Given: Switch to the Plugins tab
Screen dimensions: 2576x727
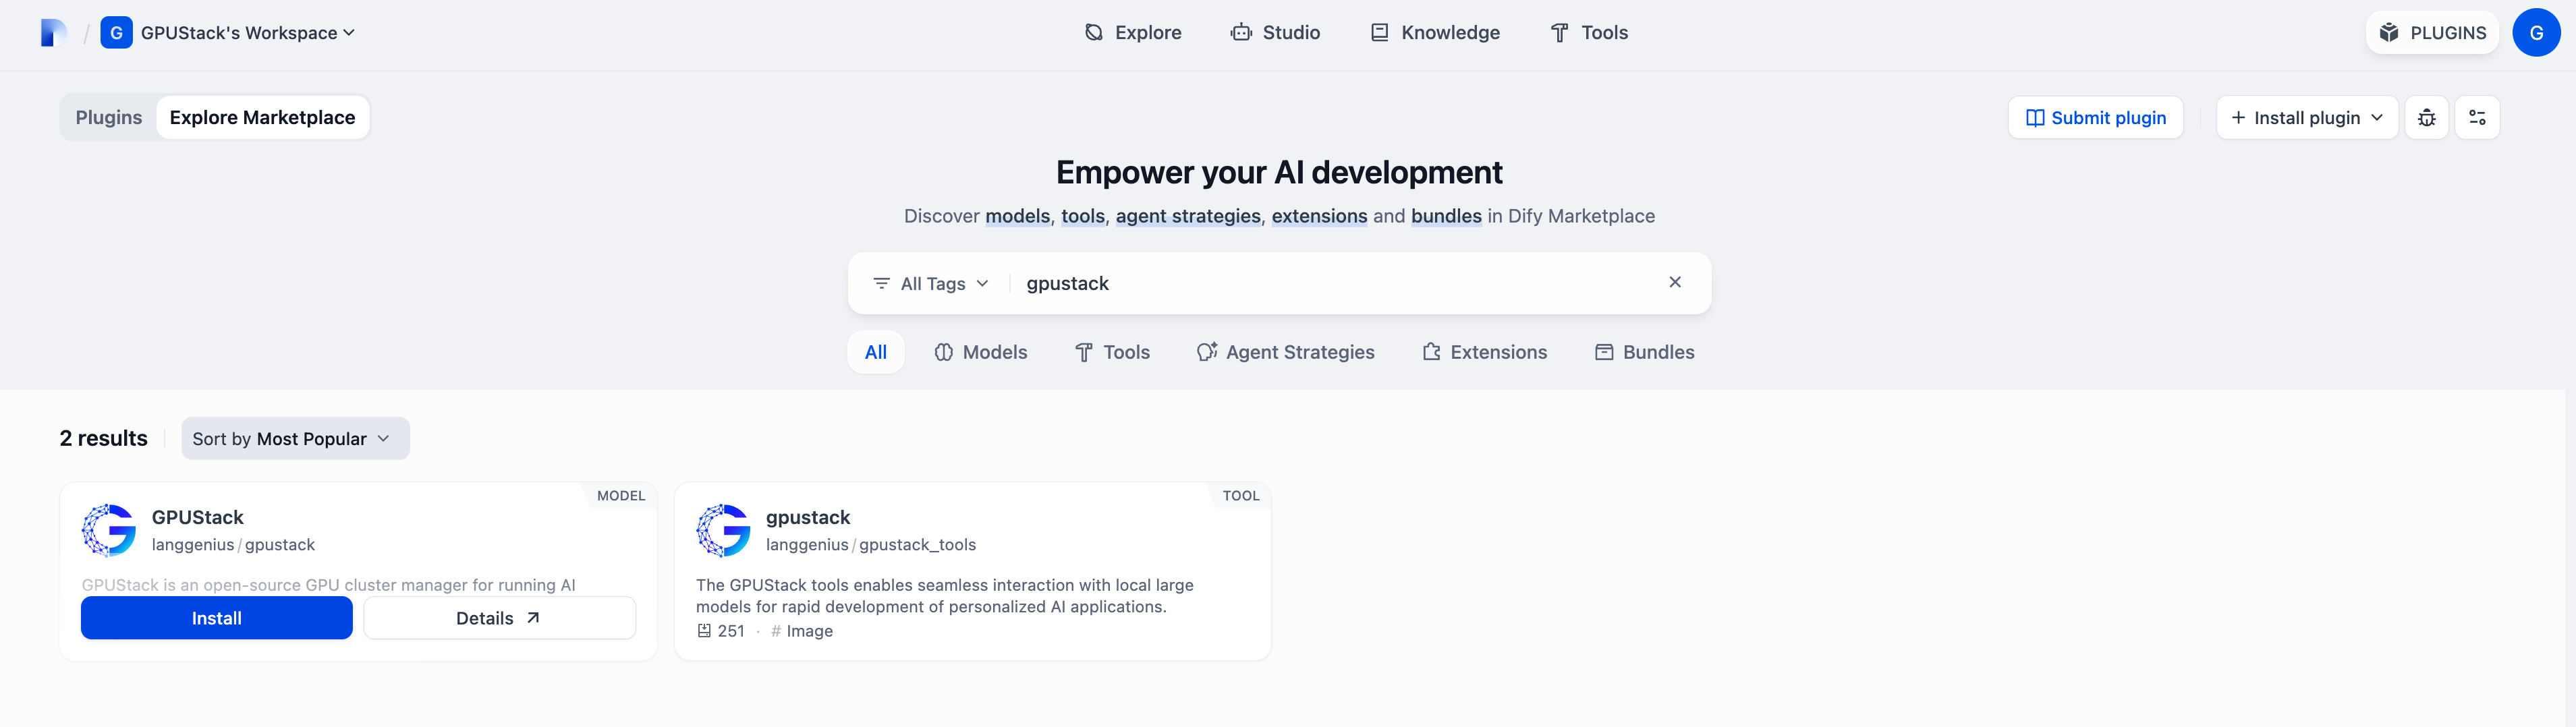Looking at the screenshot, I should [x=109, y=118].
